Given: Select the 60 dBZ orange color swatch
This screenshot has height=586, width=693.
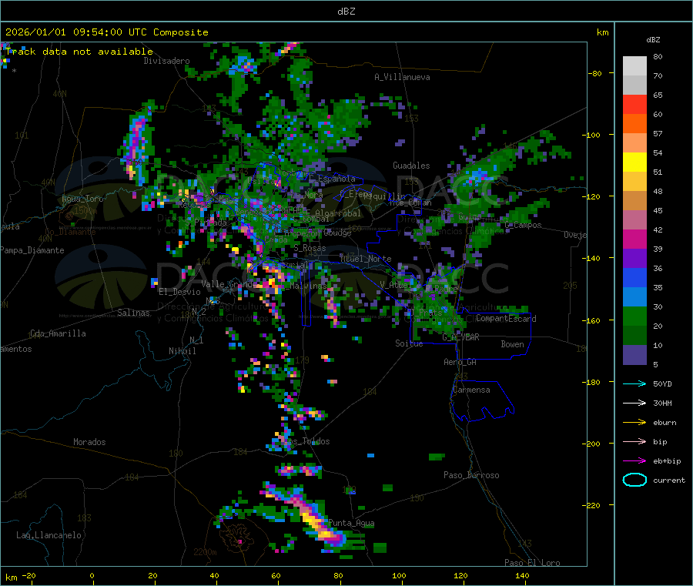Looking at the screenshot, I should pyautogui.click(x=634, y=124).
